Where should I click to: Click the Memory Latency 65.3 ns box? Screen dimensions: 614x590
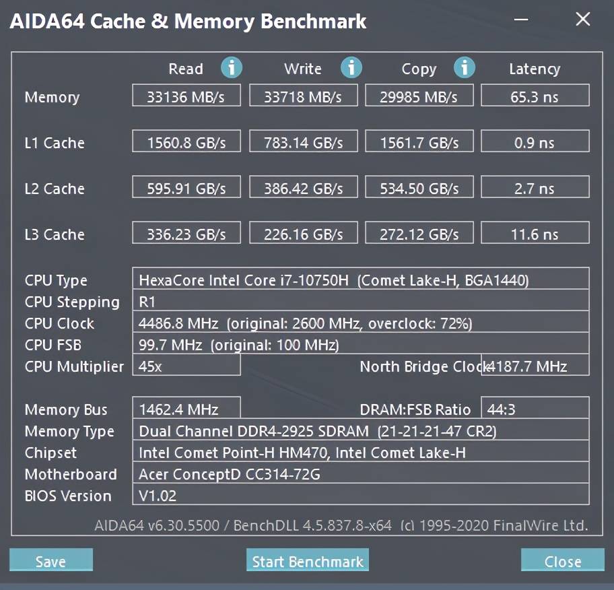pyautogui.click(x=535, y=95)
